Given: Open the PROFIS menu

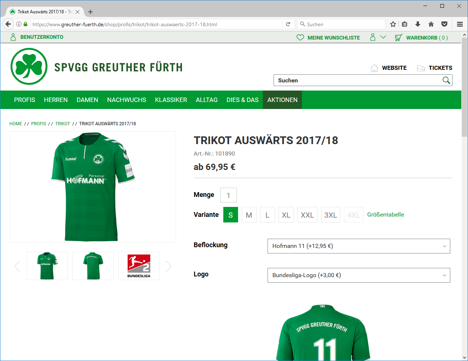Looking at the screenshot, I should (x=25, y=100).
